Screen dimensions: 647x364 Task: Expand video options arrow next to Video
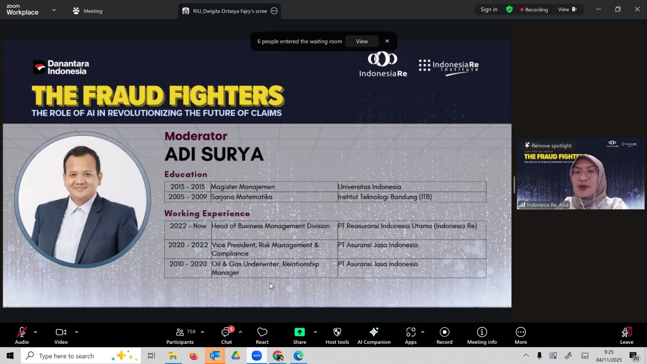(x=76, y=332)
